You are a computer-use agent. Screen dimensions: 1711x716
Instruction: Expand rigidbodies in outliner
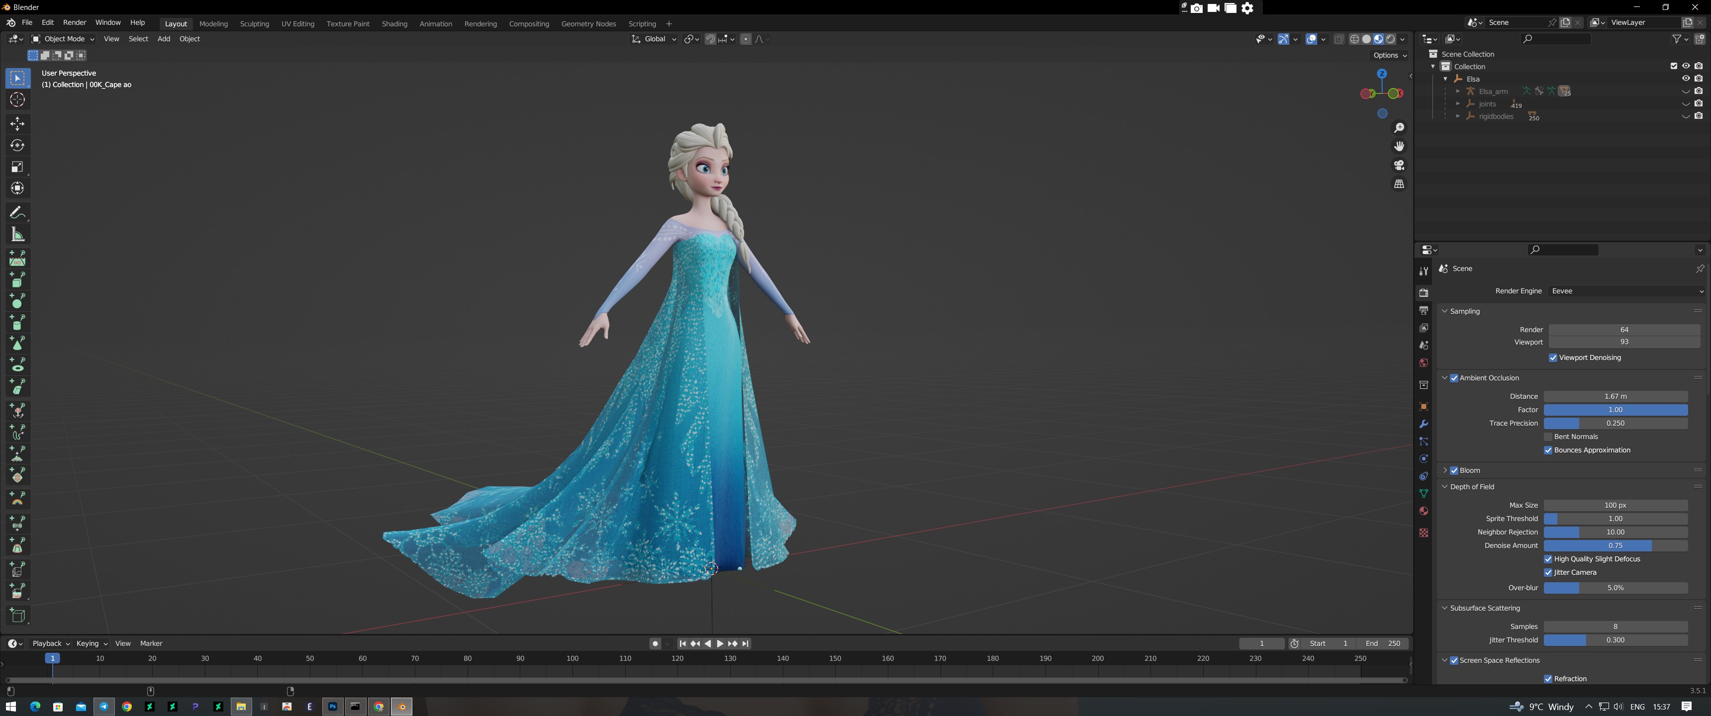pos(1458,116)
